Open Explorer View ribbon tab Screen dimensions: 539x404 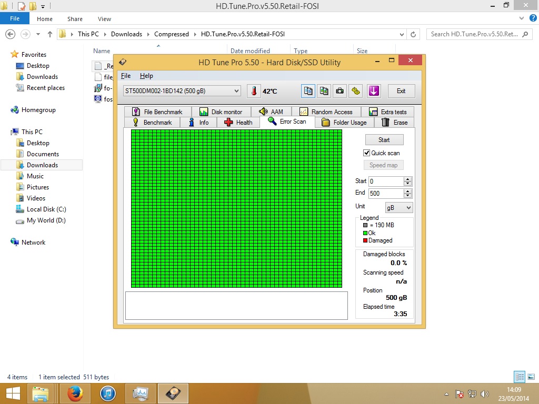tap(104, 19)
